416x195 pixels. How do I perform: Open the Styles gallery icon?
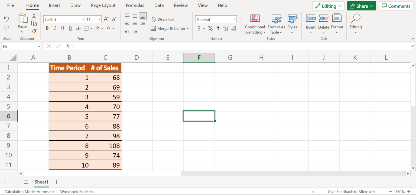(x=292, y=24)
